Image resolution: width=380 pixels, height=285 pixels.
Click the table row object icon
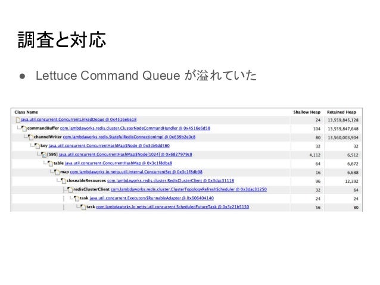pyautogui.click(x=50, y=163)
